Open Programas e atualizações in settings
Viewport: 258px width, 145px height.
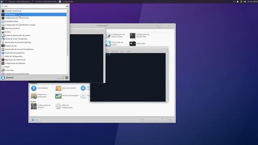point(39,96)
